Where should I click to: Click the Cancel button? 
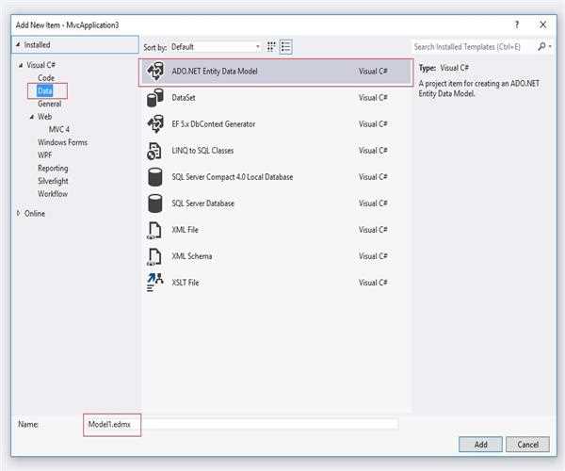pos(527,444)
